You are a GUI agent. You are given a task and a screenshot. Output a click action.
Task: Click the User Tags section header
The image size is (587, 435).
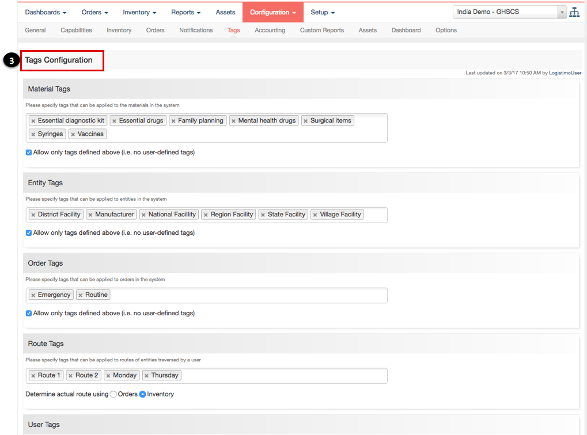(x=301, y=425)
